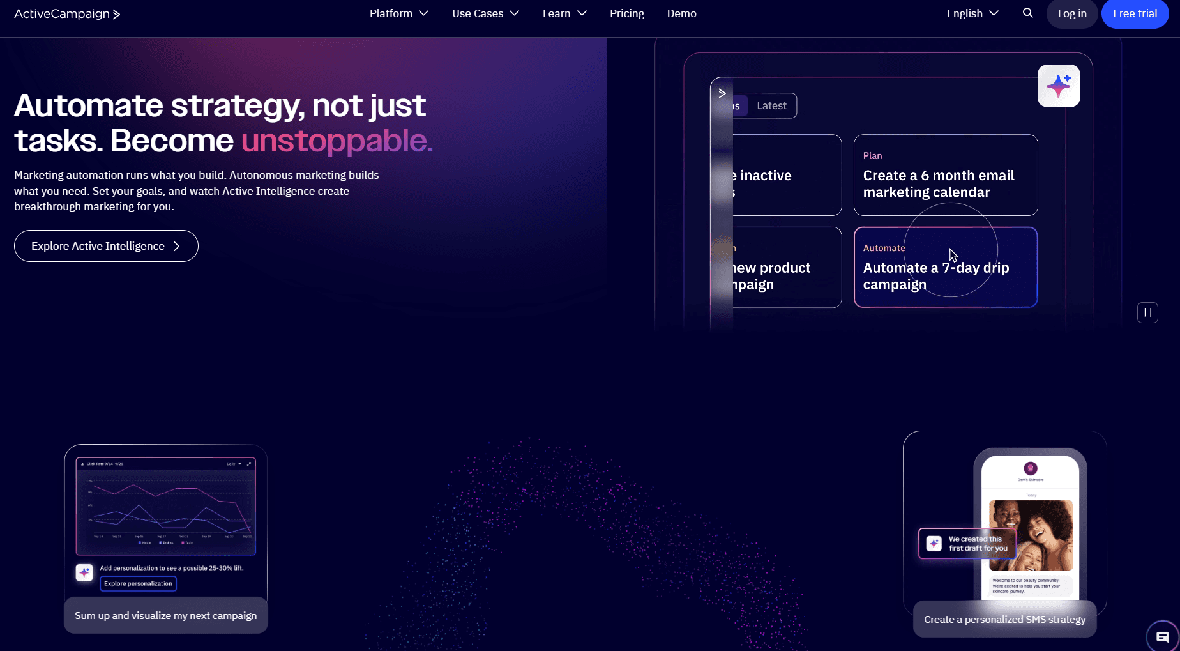Click sparkle icon beside personalization tip
Viewport: 1180px width, 651px height.
[84, 572]
